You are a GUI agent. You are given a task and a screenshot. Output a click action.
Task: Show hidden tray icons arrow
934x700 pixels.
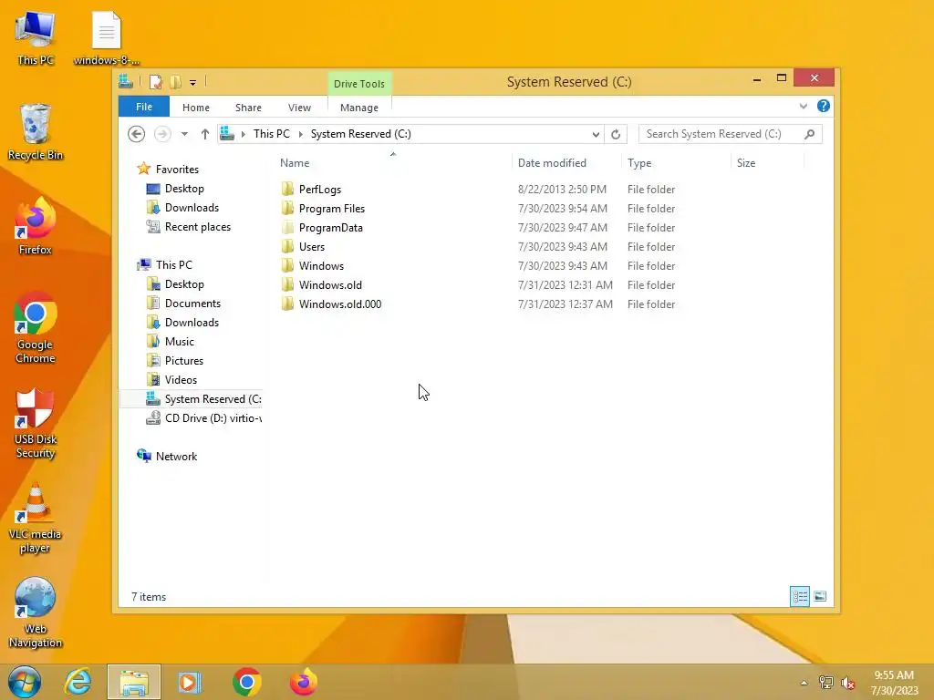click(x=804, y=683)
